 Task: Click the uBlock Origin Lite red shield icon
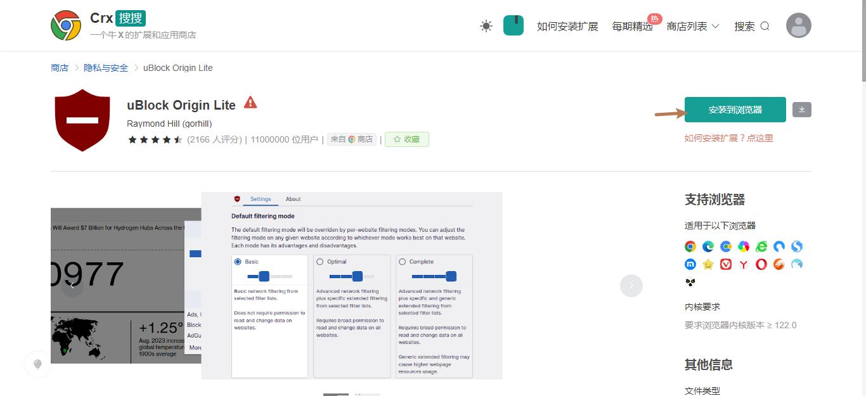click(82, 121)
